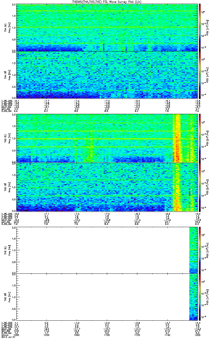The image size is (211, 339).
Task: Click the R_RE_SM row label under the THD panels
Action: 6,225
